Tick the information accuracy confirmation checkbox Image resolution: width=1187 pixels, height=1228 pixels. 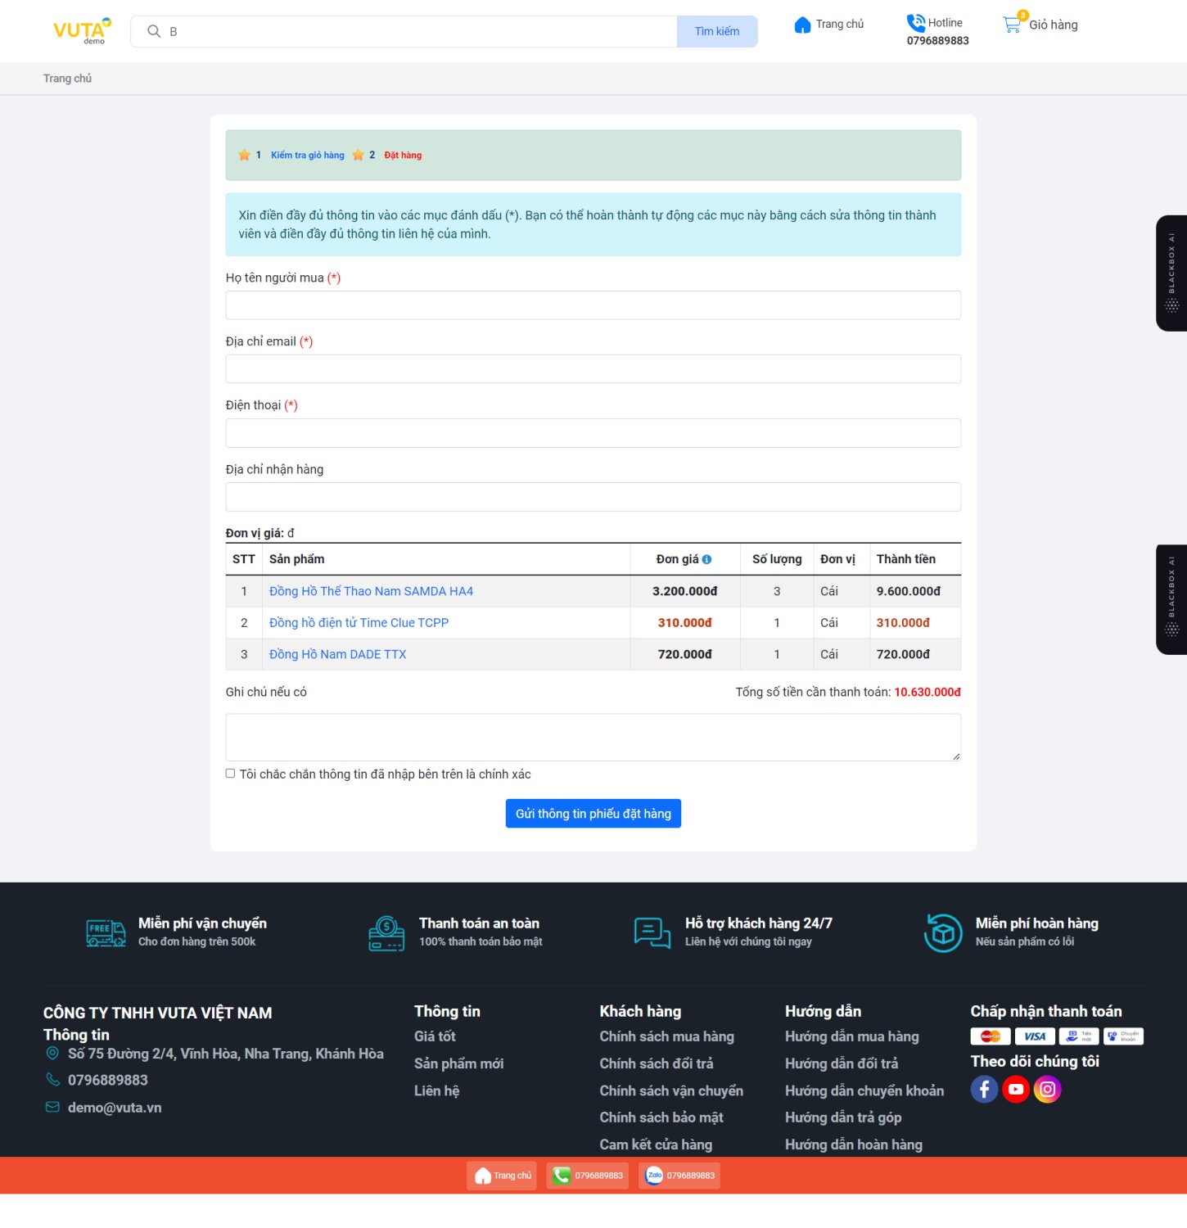230,774
